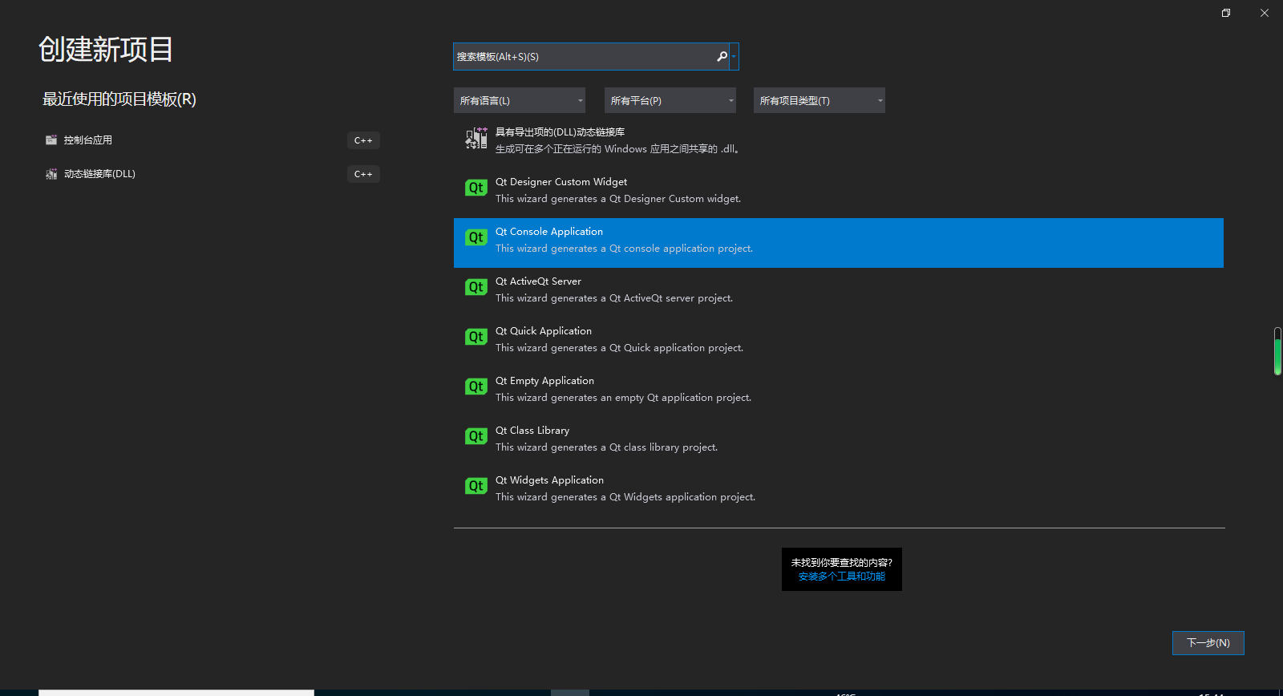Select recent template 动态链接库(DLL)

[99, 174]
